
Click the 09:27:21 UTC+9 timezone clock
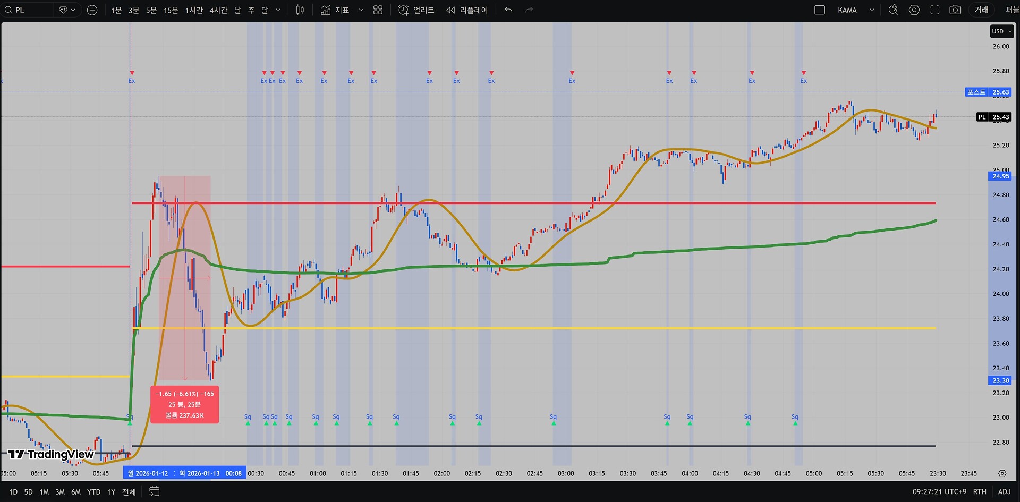coord(939,492)
